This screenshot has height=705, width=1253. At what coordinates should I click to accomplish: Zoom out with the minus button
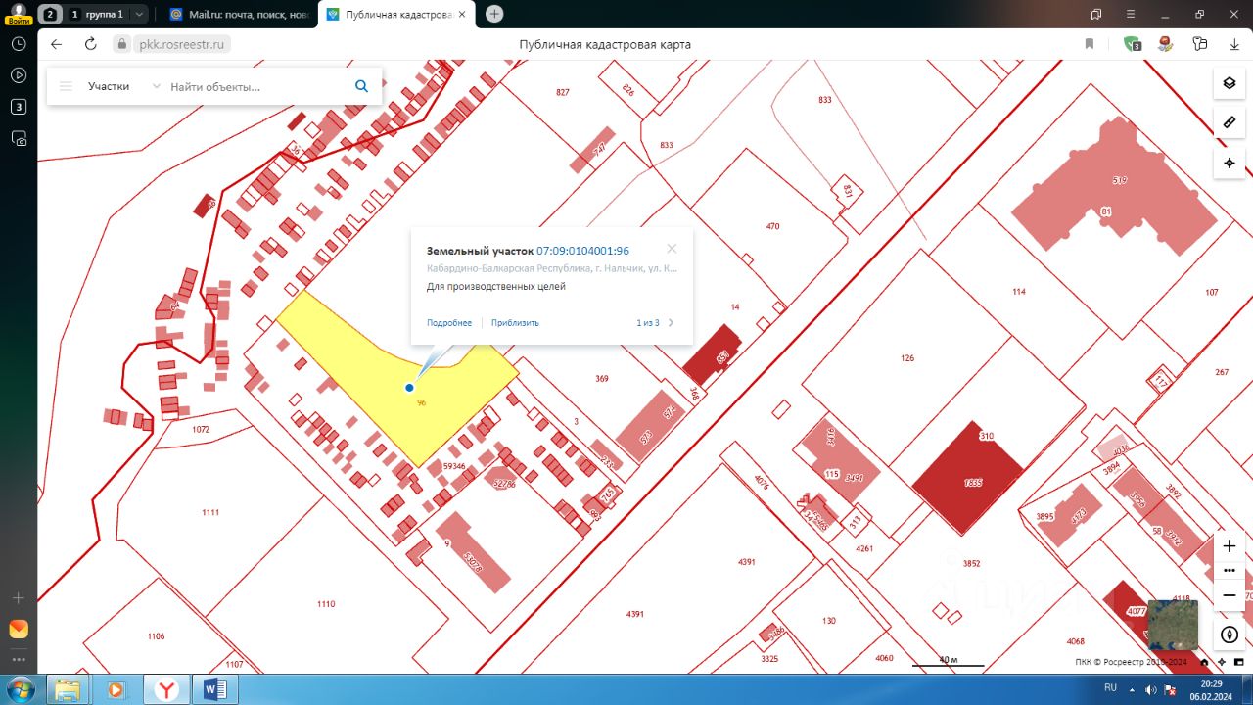[1230, 595]
